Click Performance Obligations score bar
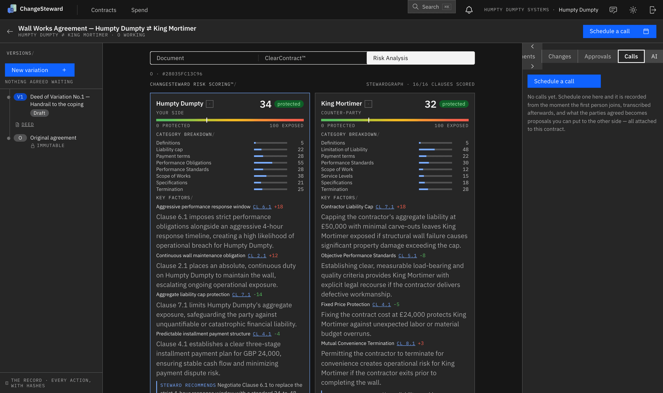The height and width of the screenshot is (393, 663). click(270, 163)
